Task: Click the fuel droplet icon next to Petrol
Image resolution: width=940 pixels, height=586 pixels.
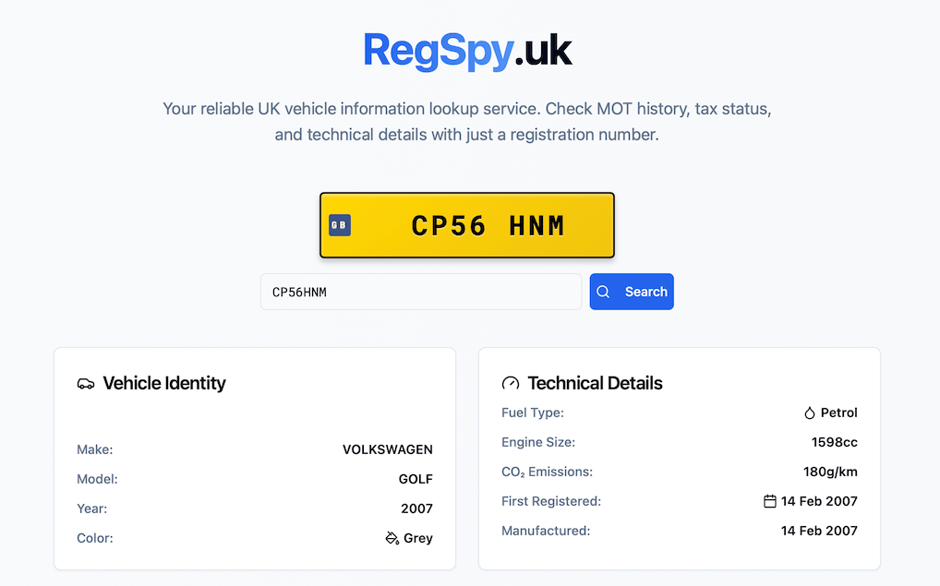Action: point(809,413)
